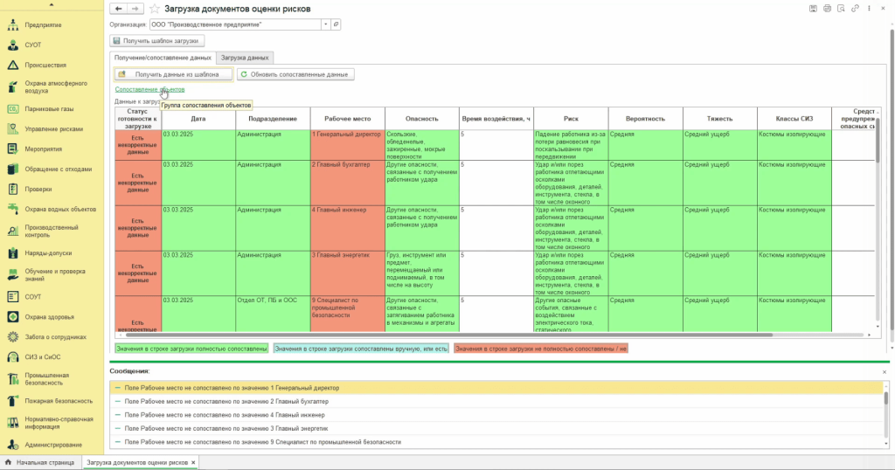
Task: Select Парниковые газы CO2 icon
Action: pos(12,109)
